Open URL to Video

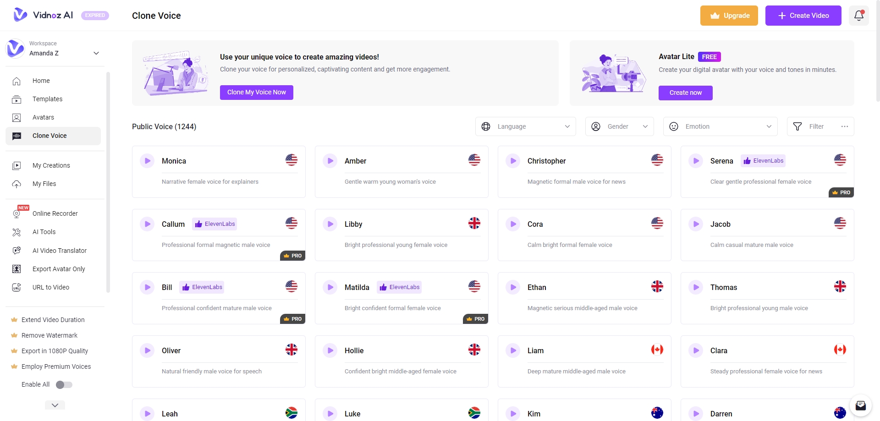tap(53, 287)
